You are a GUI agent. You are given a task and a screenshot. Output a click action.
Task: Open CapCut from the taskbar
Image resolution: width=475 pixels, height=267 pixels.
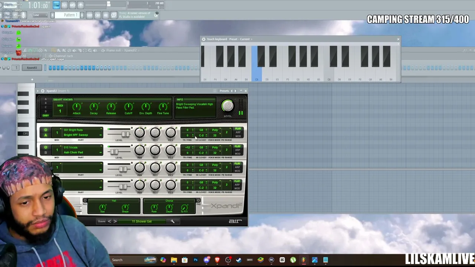(x=282, y=260)
